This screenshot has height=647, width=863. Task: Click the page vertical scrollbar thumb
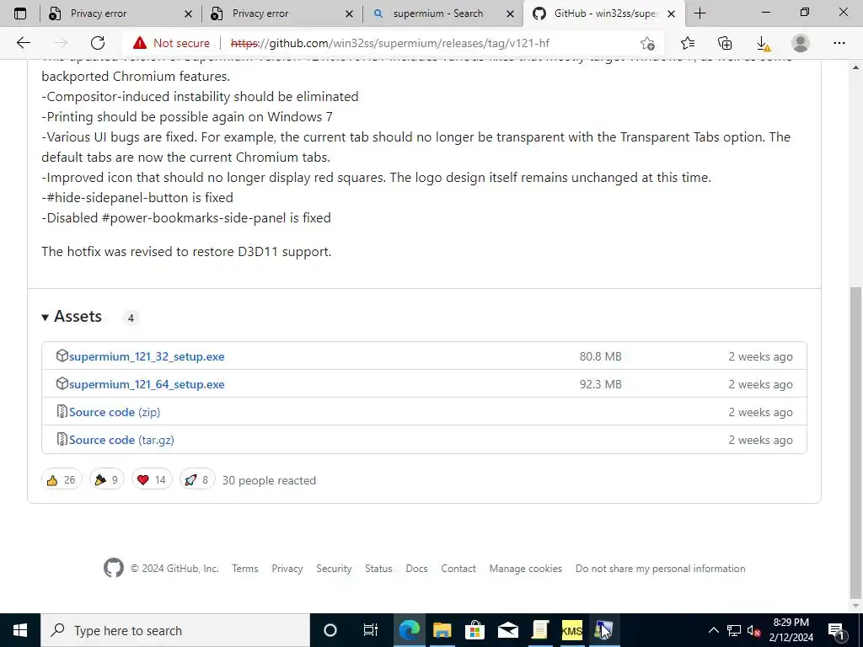click(x=856, y=443)
